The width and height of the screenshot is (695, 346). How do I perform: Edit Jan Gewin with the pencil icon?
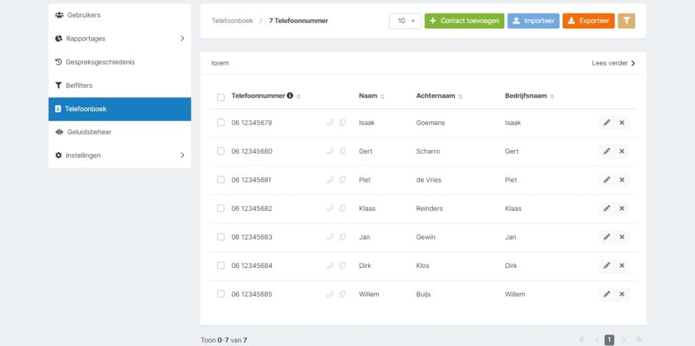click(607, 237)
